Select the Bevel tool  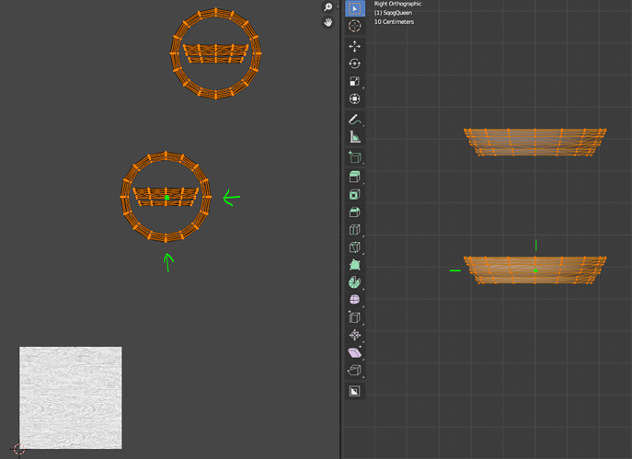point(355,212)
